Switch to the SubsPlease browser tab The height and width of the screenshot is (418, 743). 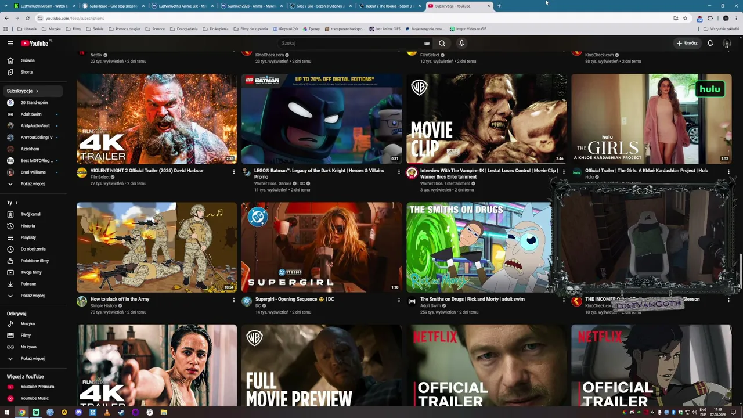(113, 6)
